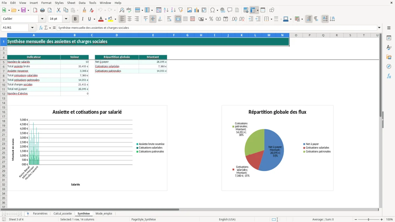Screen dimensions: 395x222
Task: Click the Print icon in toolbar
Action: pos(42,10)
